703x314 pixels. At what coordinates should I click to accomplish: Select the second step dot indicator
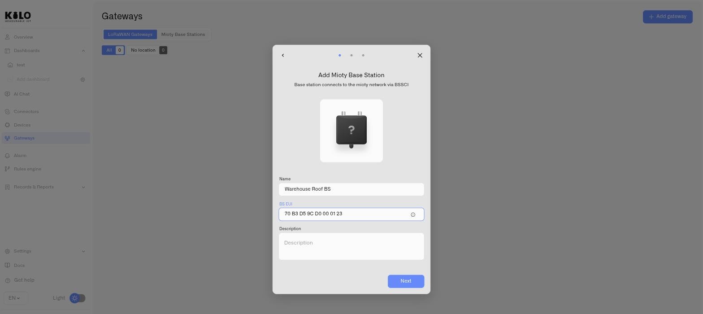[x=351, y=55]
